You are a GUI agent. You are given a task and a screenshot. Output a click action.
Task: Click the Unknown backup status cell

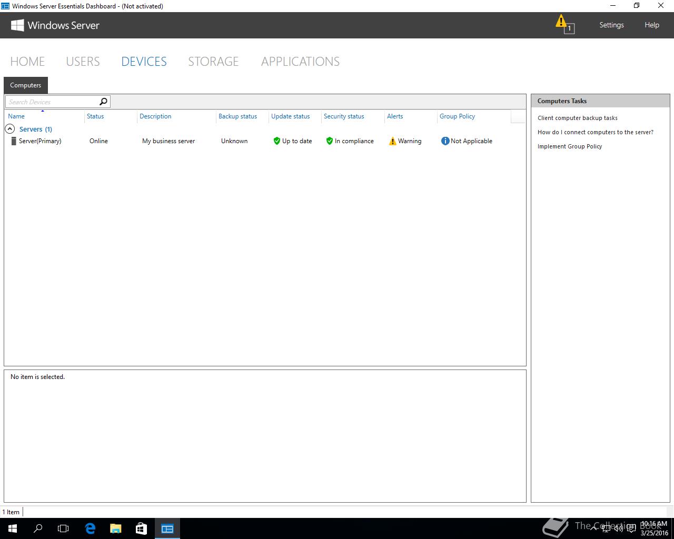coord(234,141)
